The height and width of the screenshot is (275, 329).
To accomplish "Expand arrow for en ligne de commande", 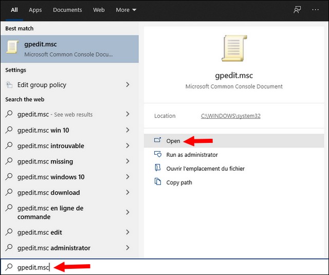I will pyautogui.click(x=127, y=212).
